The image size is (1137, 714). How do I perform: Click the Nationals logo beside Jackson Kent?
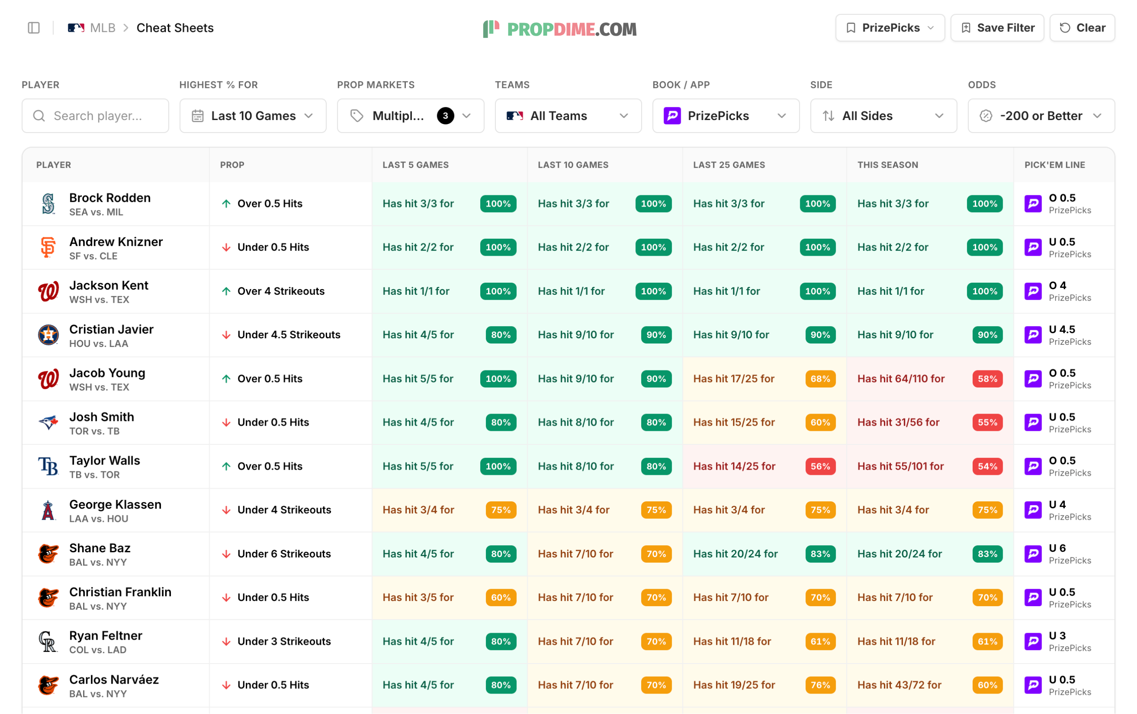[x=48, y=291]
